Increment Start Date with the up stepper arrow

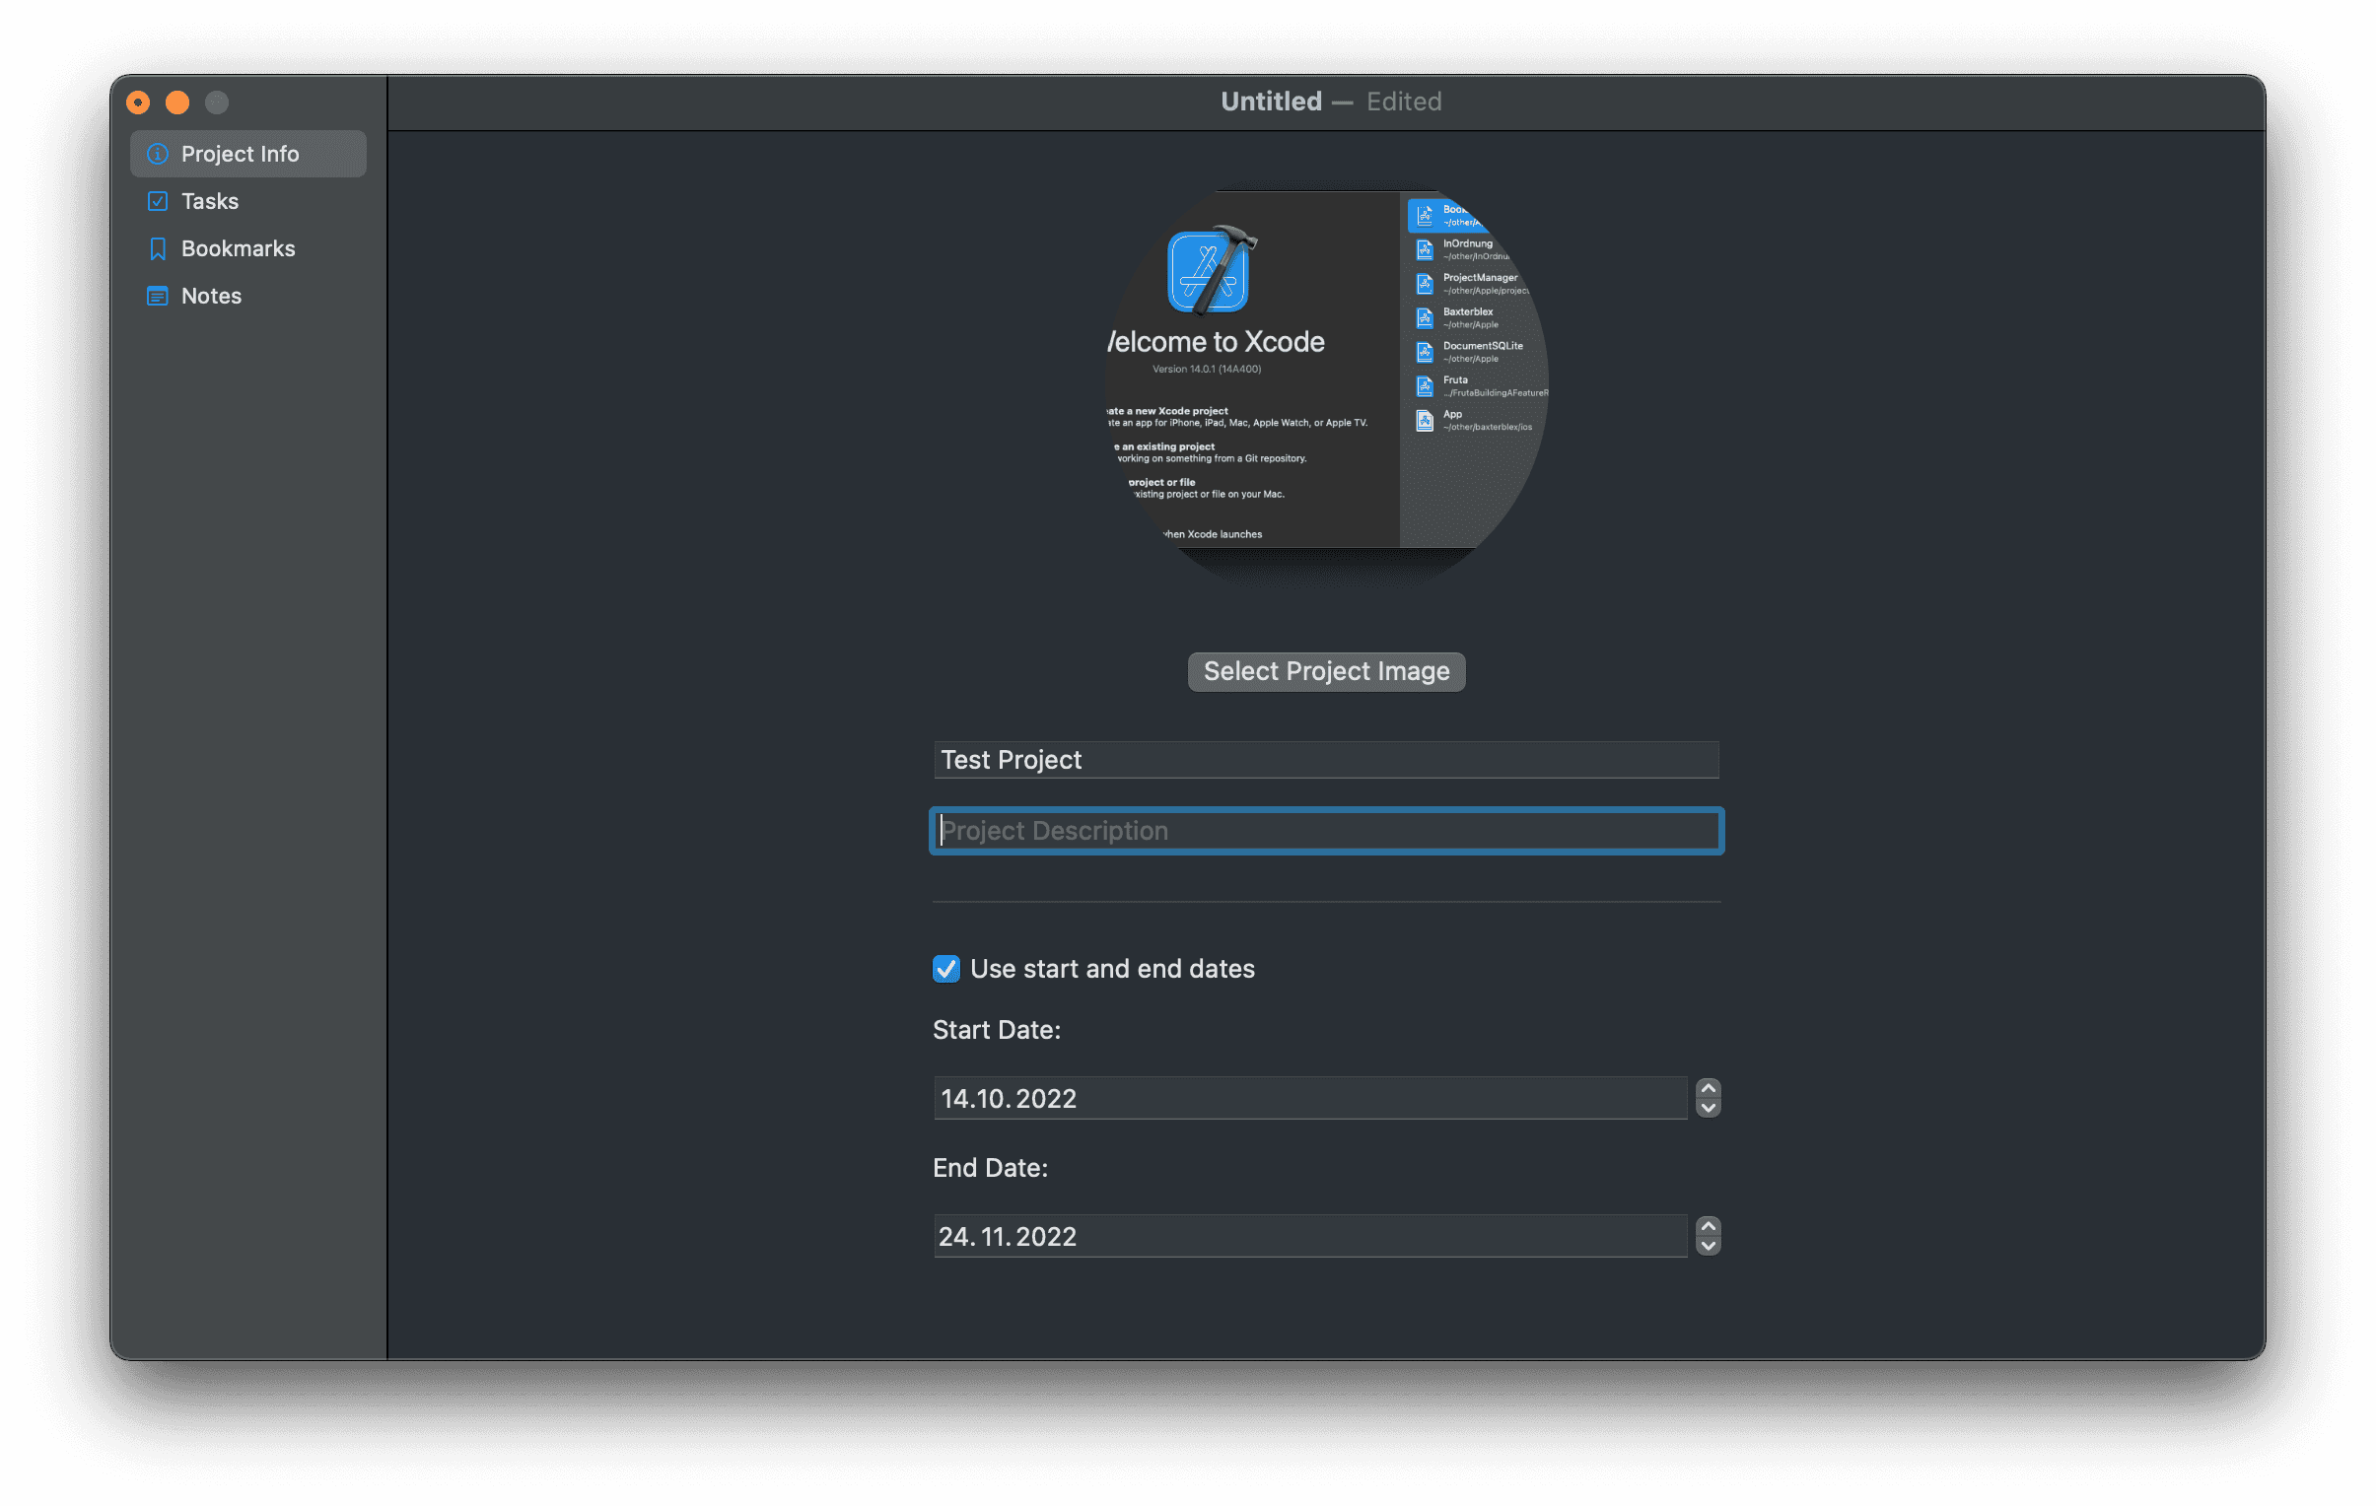point(1708,1088)
